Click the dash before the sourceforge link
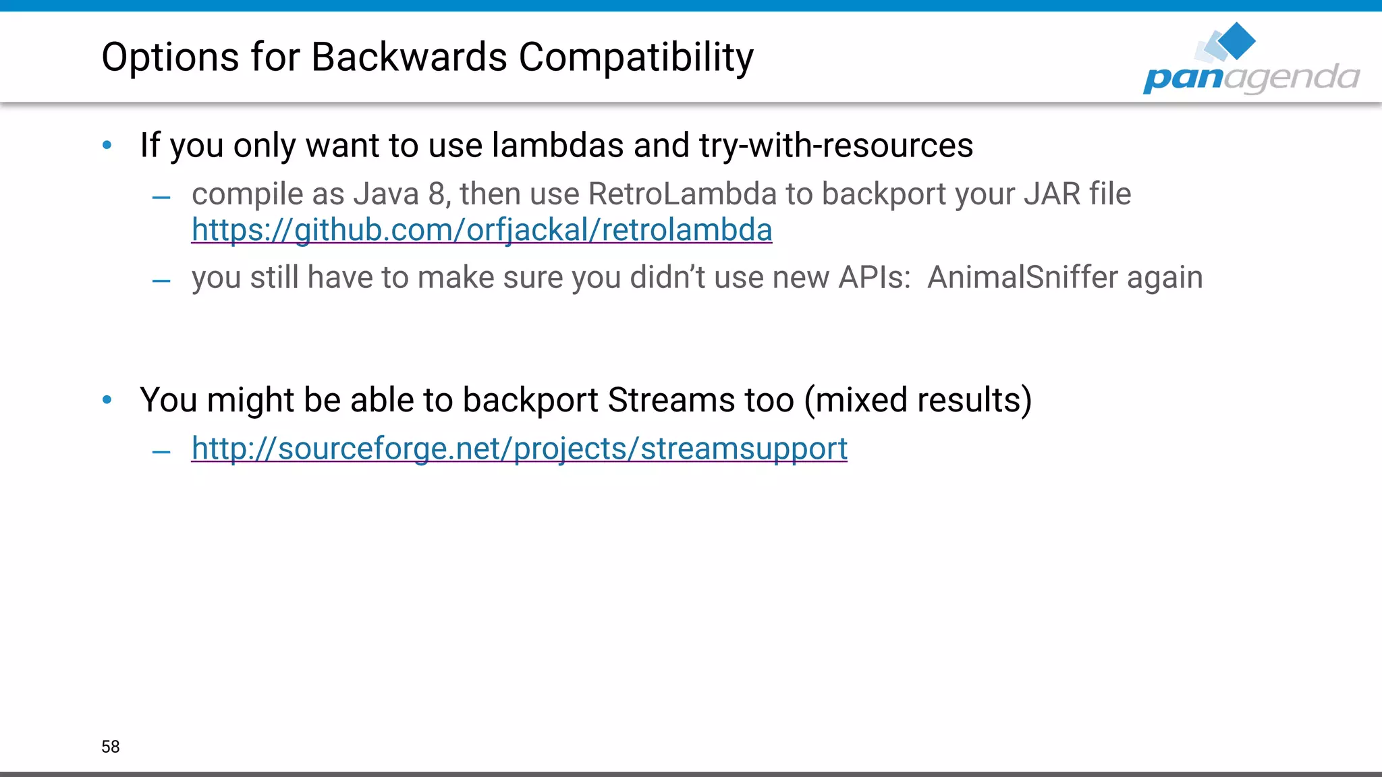Screen dimensions: 1382x777 [161, 452]
